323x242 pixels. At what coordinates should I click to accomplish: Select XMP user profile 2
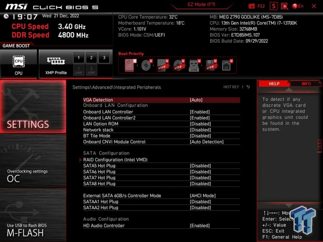[91, 70]
